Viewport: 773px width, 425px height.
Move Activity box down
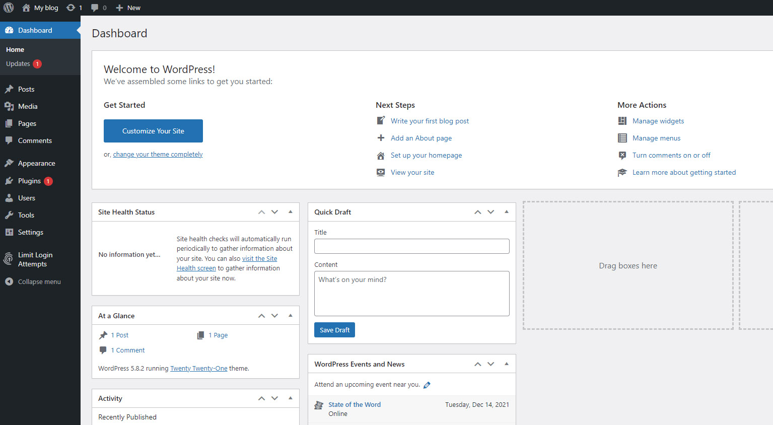coord(274,398)
